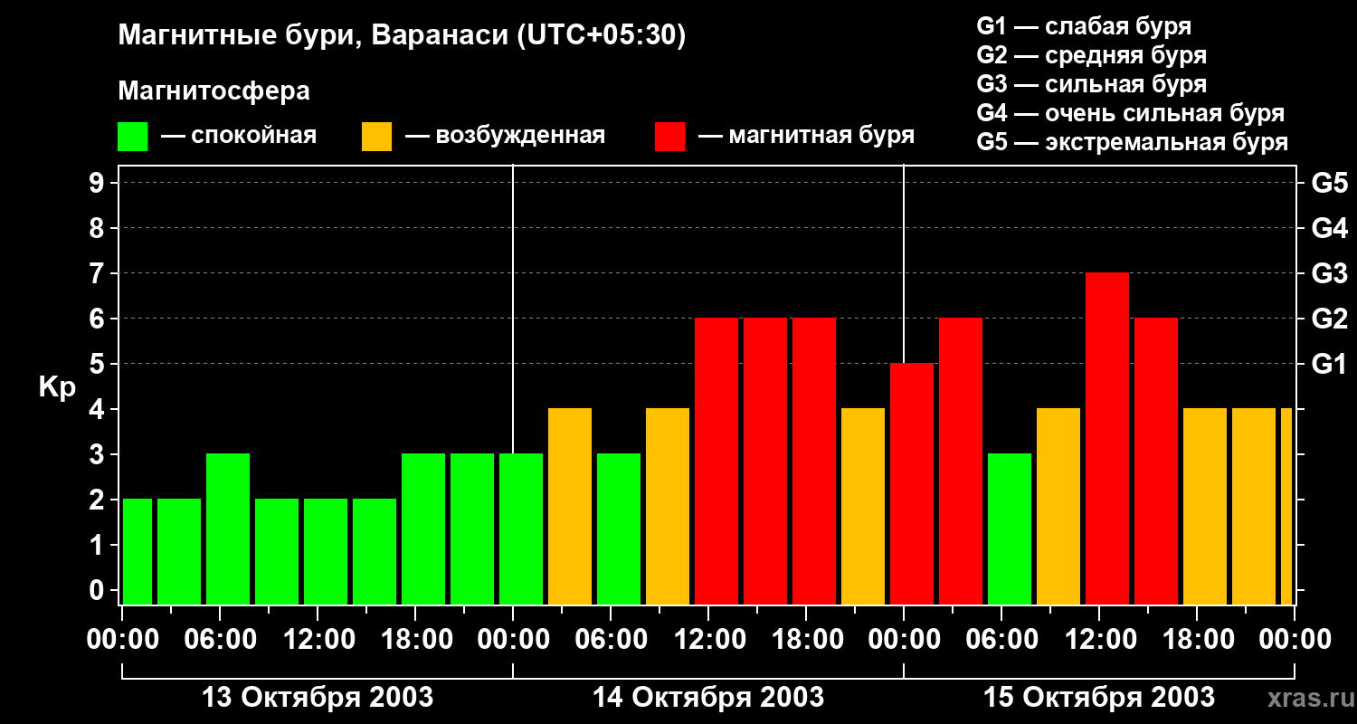This screenshot has width=1357, height=724.
Task: Click the tallest red bar reaching Kp 7
Action: click(x=1107, y=438)
